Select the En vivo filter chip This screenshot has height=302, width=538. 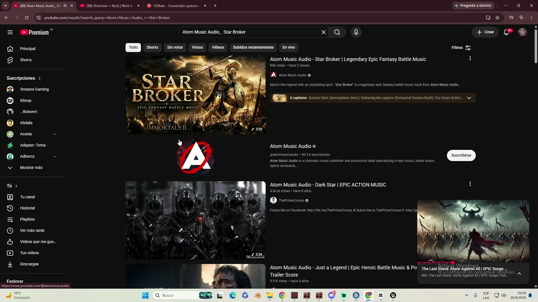pyautogui.click(x=288, y=47)
